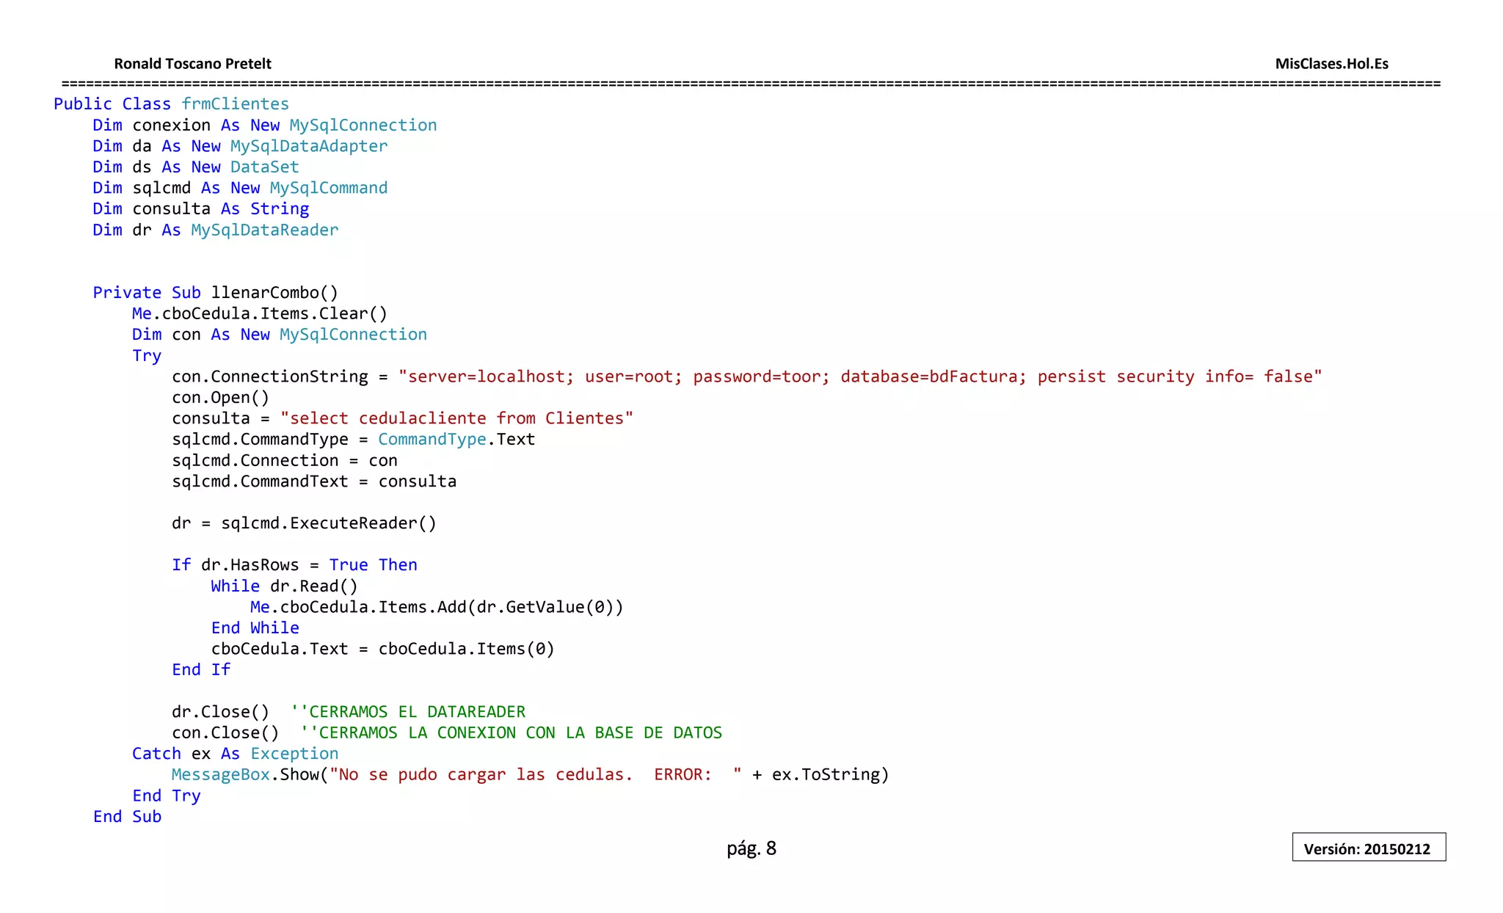This screenshot has height=913, width=1503.
Task: Click the CERRAMOS LA CONEXION comment
Action: click(x=511, y=733)
